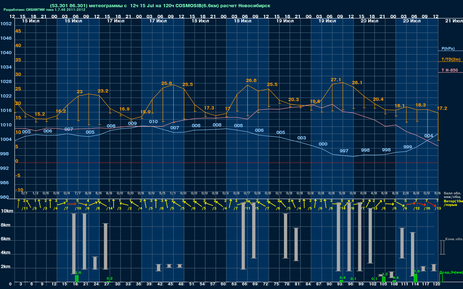
Task: Select the P(hPa) legend label
Action: click(448, 48)
